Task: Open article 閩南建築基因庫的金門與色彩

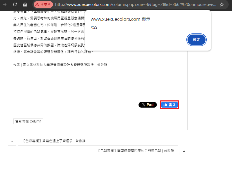Action: coord(98,151)
